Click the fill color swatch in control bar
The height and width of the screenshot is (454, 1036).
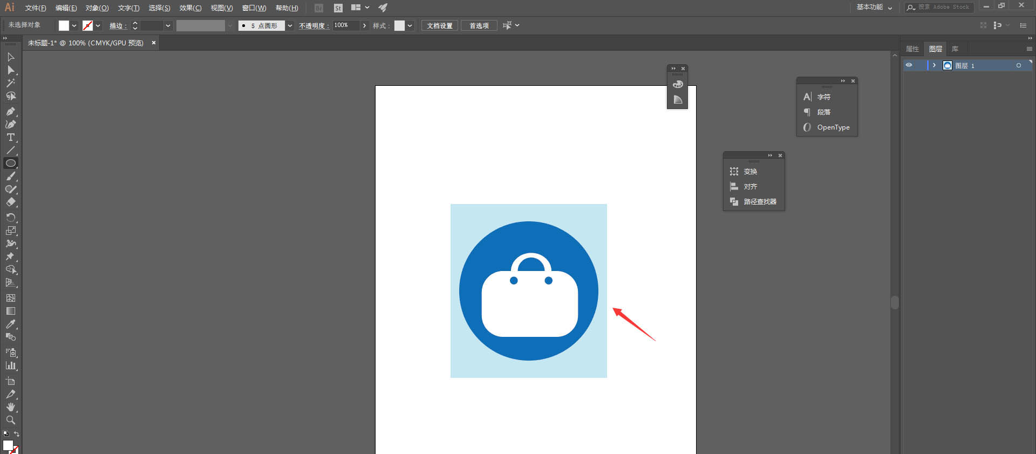[x=64, y=26]
